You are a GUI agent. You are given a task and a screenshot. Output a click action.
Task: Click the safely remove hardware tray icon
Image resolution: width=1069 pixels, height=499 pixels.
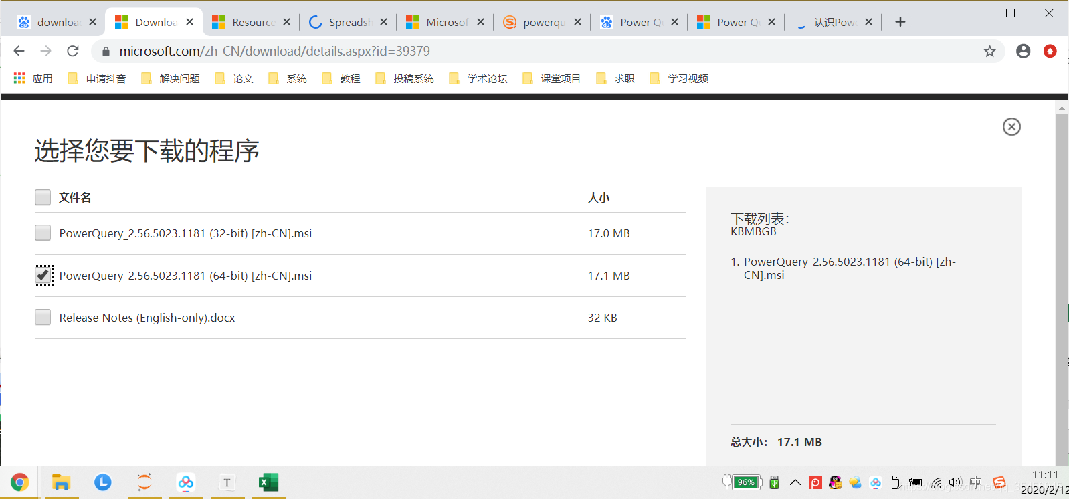pos(896,482)
